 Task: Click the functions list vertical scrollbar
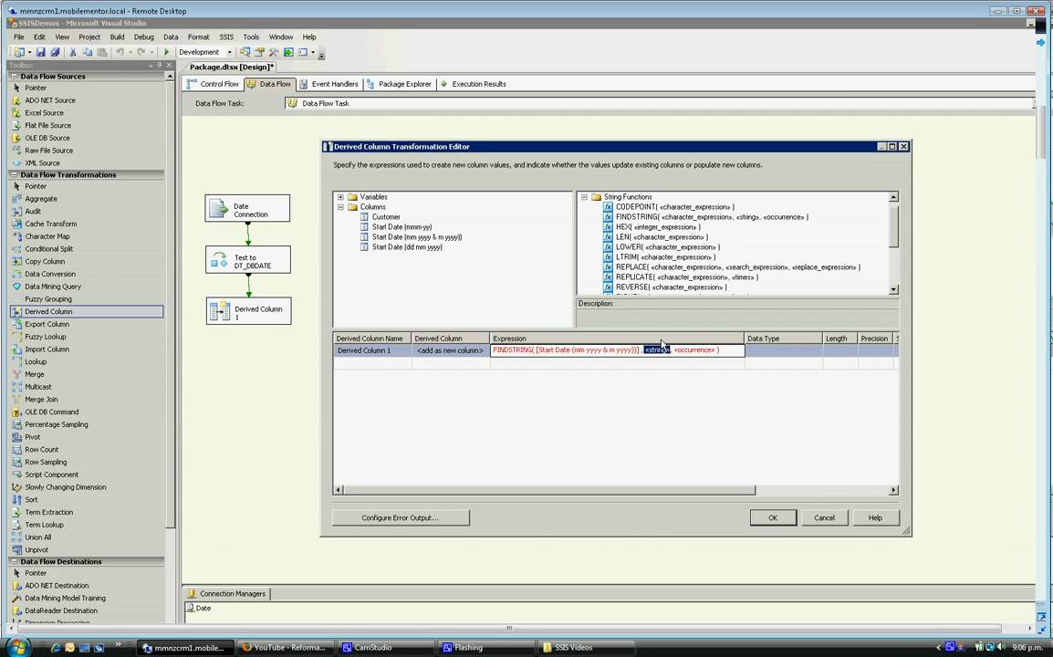click(894, 245)
